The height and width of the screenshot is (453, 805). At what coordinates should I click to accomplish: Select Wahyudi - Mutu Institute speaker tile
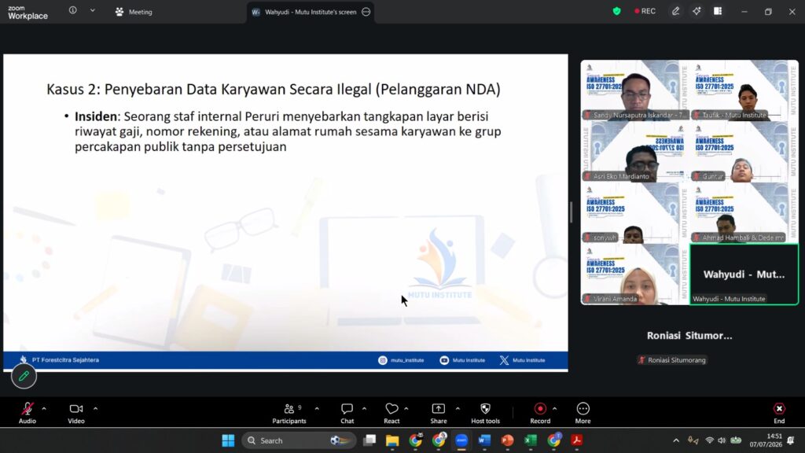(744, 274)
